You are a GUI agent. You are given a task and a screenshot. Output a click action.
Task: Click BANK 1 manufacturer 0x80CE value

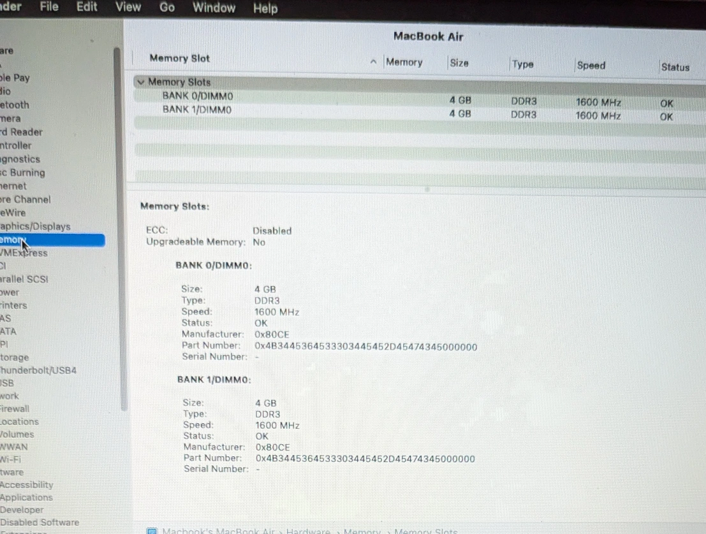coord(273,447)
